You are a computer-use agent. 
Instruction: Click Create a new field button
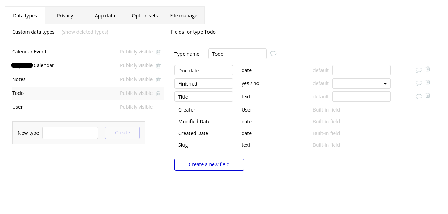209,164
